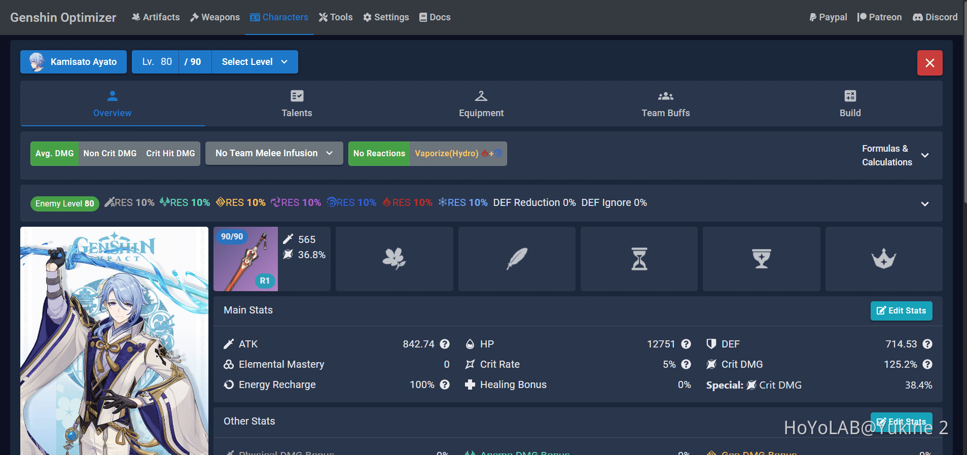Open the empty goblet artifact slot

(x=761, y=259)
